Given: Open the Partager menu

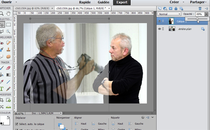Looking at the screenshot, I should pyautogui.click(x=198, y=2).
